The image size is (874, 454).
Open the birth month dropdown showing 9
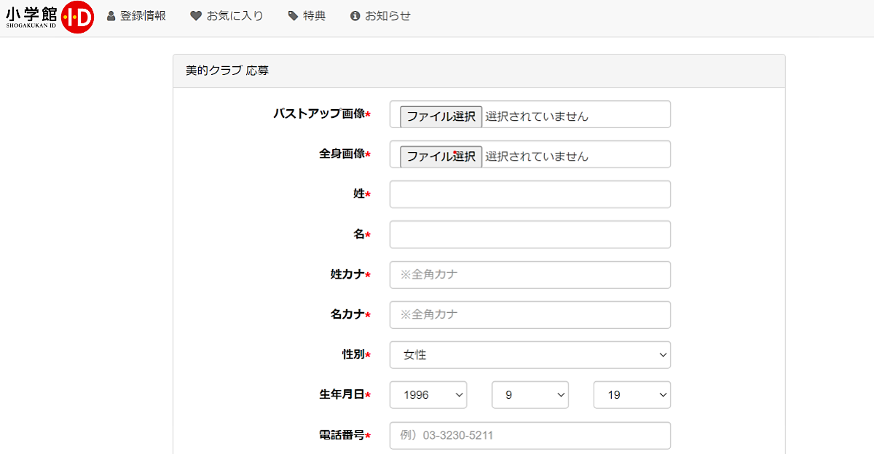point(530,395)
